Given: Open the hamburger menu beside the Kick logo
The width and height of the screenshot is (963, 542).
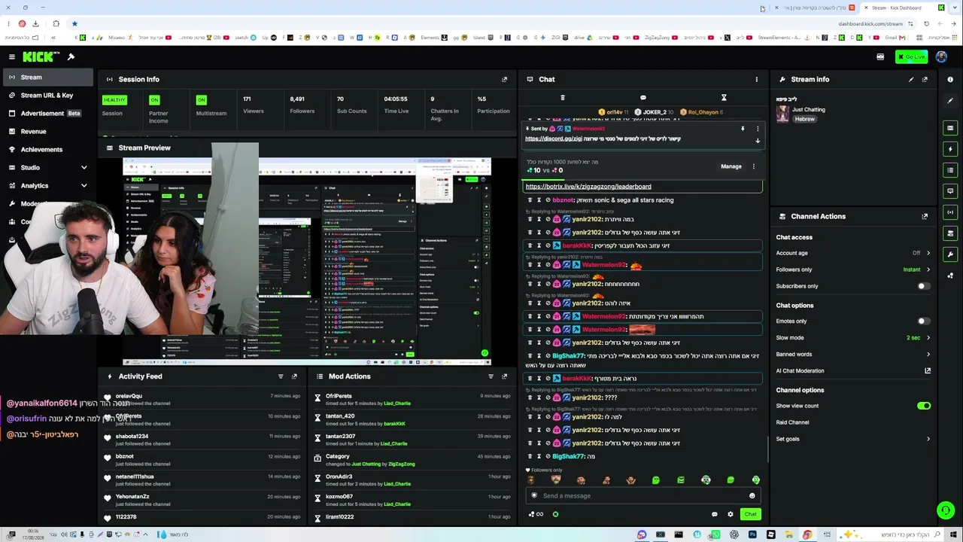Looking at the screenshot, I should pyautogui.click(x=11, y=57).
